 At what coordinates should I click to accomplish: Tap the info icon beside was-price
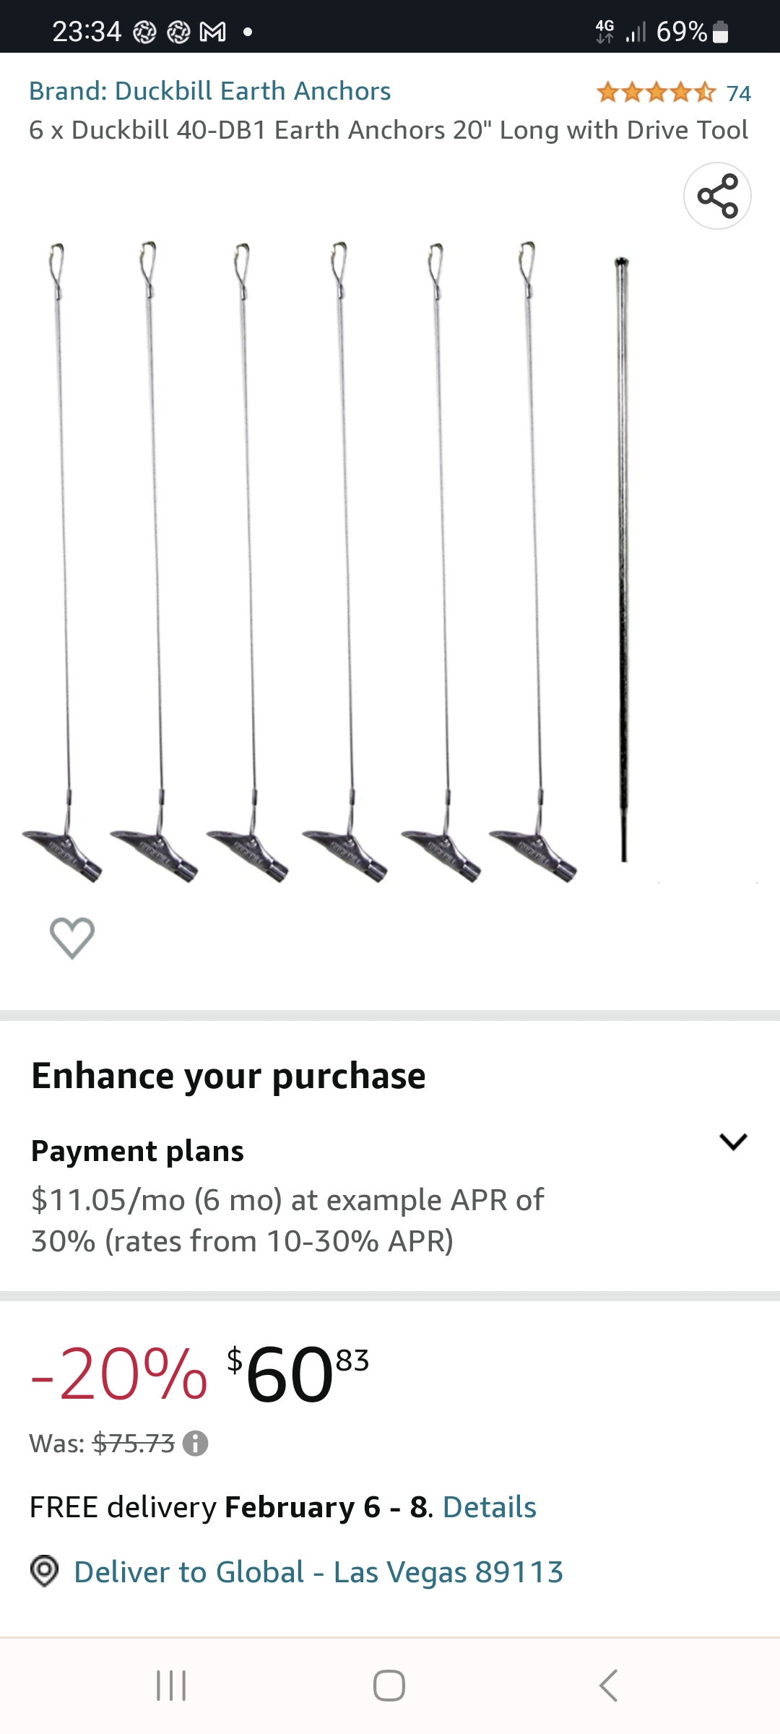[x=195, y=1444]
